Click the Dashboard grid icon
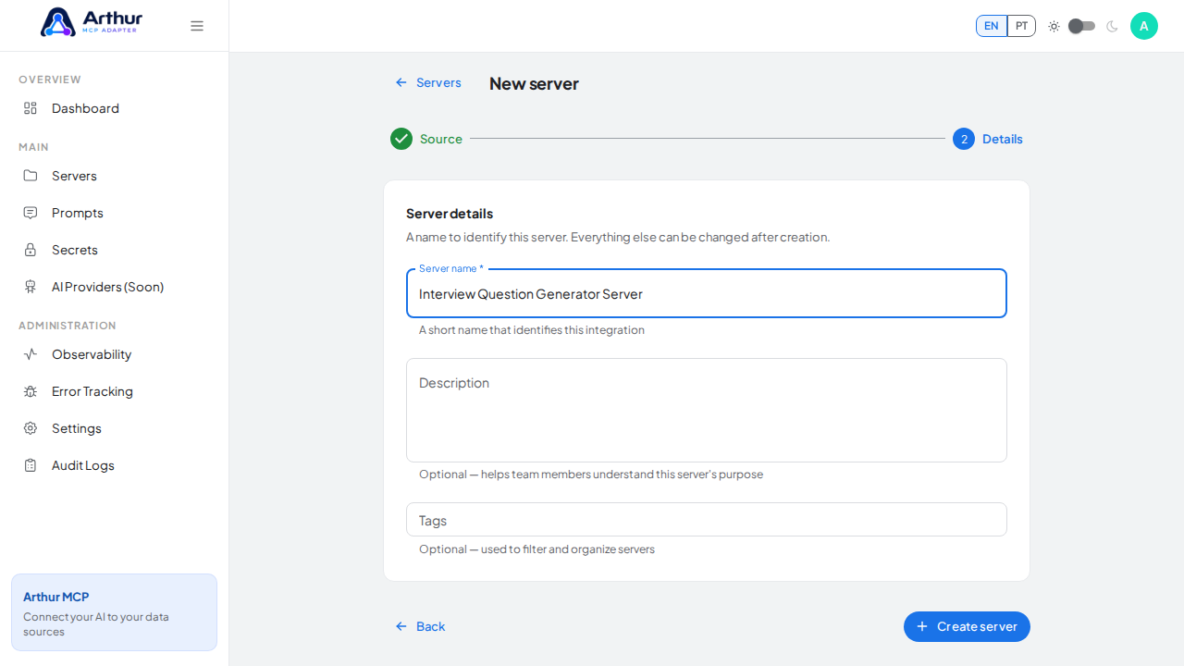Image resolution: width=1184 pixels, height=666 pixels. click(x=31, y=108)
